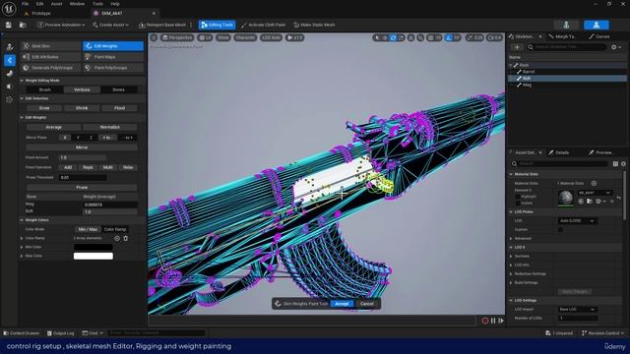Click the add bone plus icon
Image resolution: width=630 pixels, height=354 pixels.
click(x=517, y=47)
